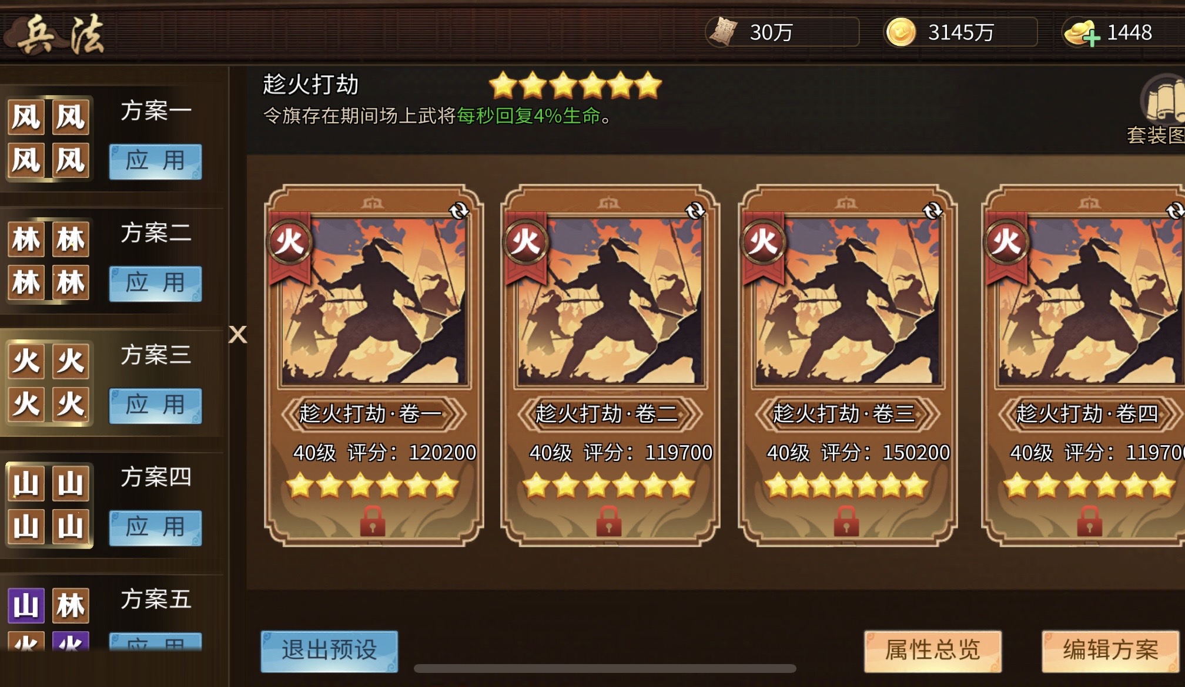
Task: Click the 退出预设 button
Action: click(329, 651)
